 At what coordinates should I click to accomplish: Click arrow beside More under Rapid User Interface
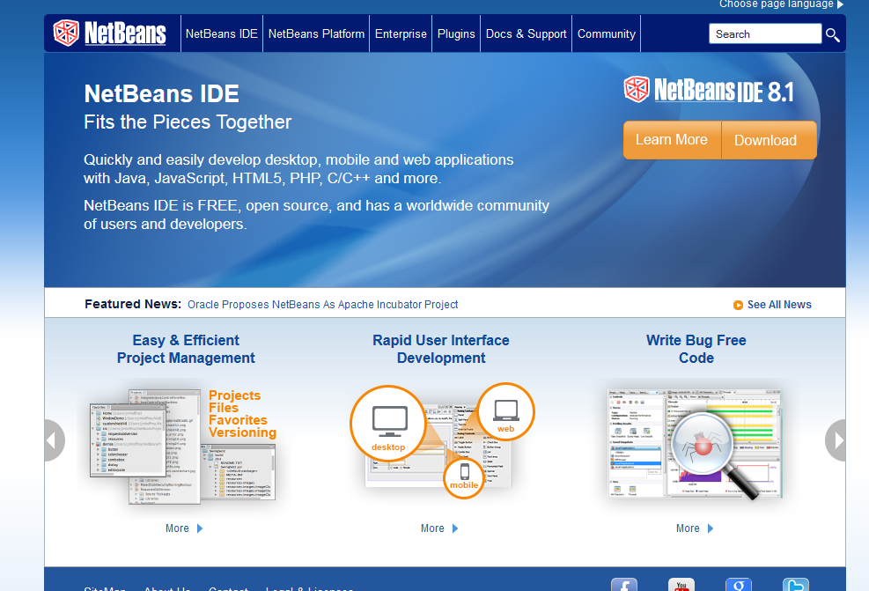click(x=455, y=528)
